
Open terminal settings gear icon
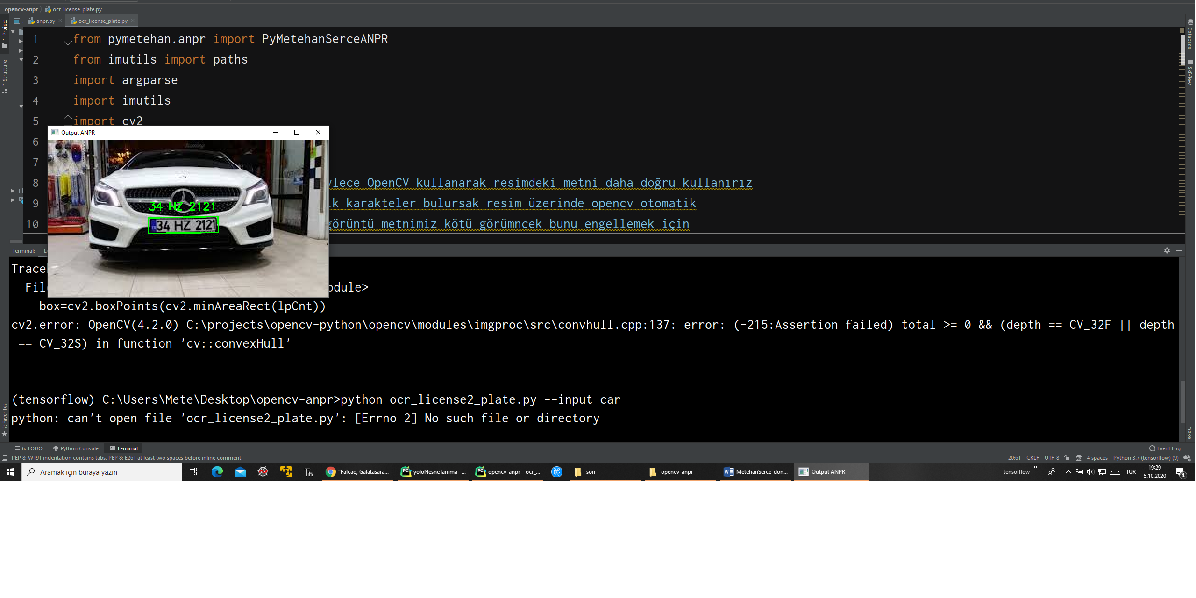(x=1167, y=250)
